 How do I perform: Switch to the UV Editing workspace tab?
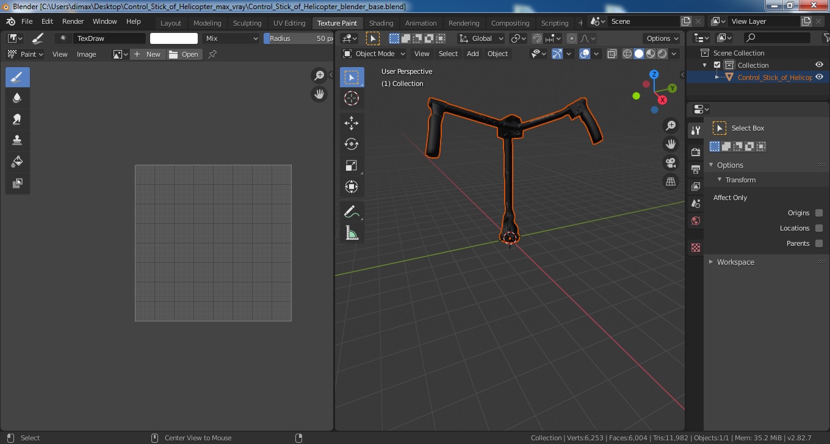click(x=289, y=23)
